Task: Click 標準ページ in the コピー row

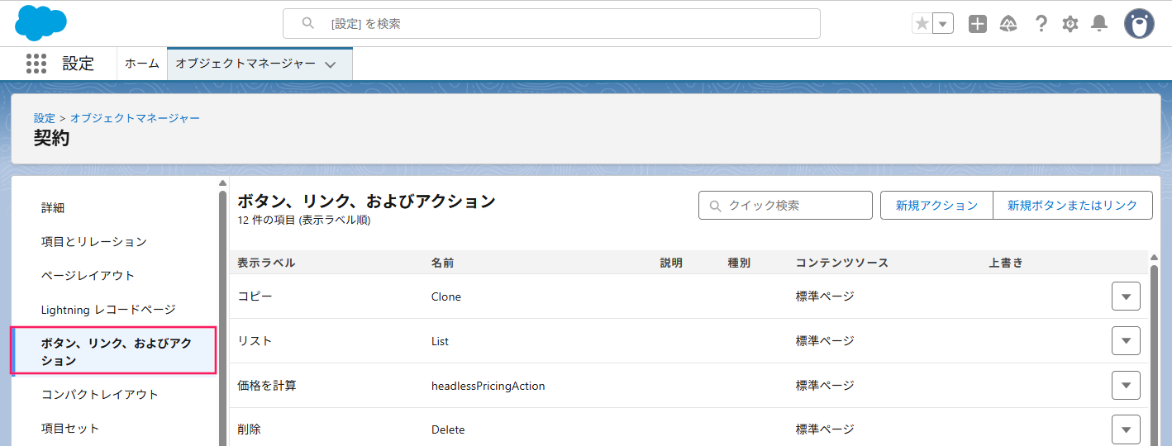Action: pos(825,297)
